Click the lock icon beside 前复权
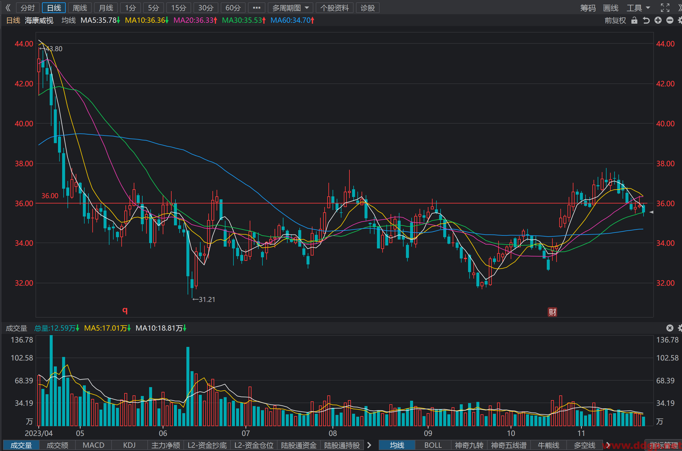 coord(634,20)
